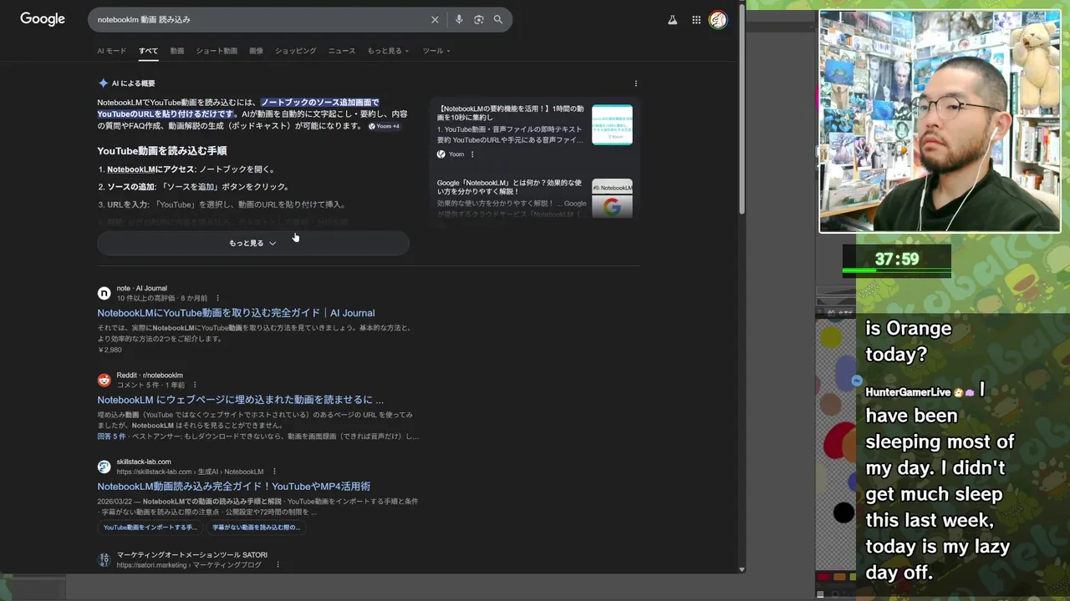Switch to ニュース tab
Viewport: 1070px width, 601px height.
(342, 51)
